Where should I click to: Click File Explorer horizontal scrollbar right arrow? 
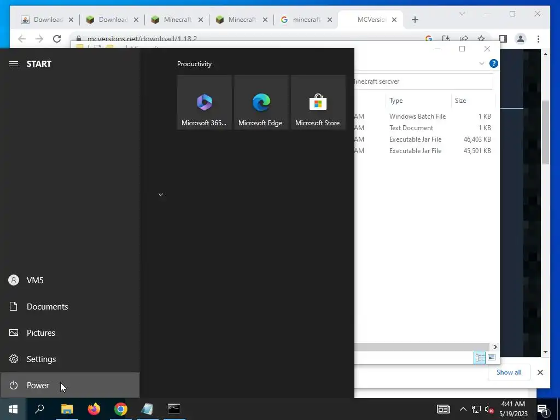[495, 347]
